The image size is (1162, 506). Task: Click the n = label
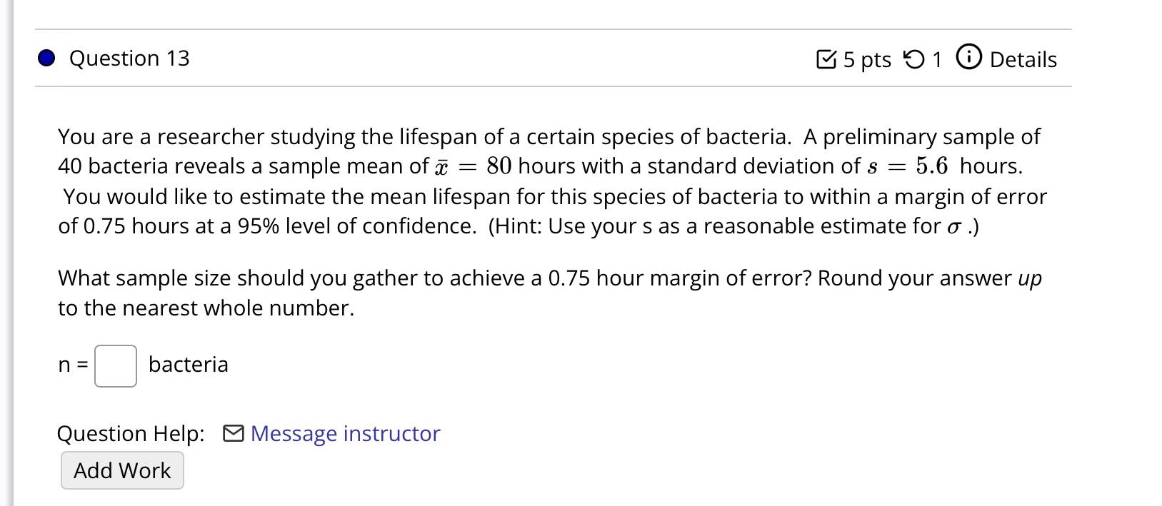coord(74,365)
